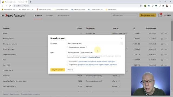Open statistics icon for segment 17505685
The image size is (173, 97).
click(x=162, y=33)
